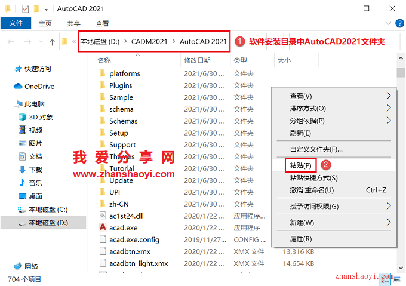Select the acadbtn_light.xmx file icon

pyautogui.click(x=103, y=263)
